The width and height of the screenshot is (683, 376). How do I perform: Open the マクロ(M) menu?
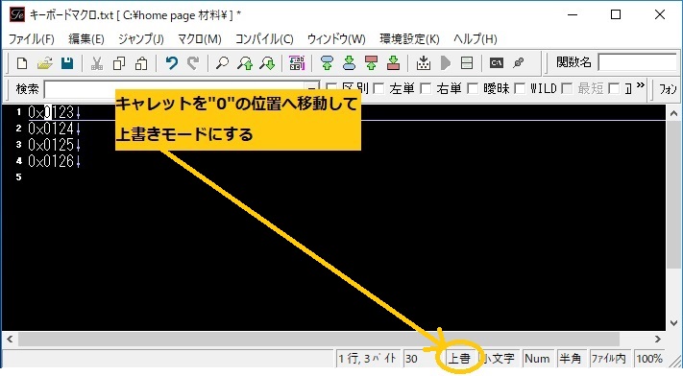click(x=200, y=39)
